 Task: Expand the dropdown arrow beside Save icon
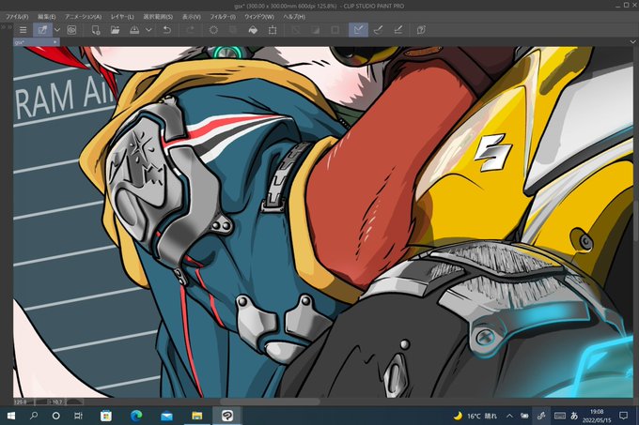pos(148,30)
